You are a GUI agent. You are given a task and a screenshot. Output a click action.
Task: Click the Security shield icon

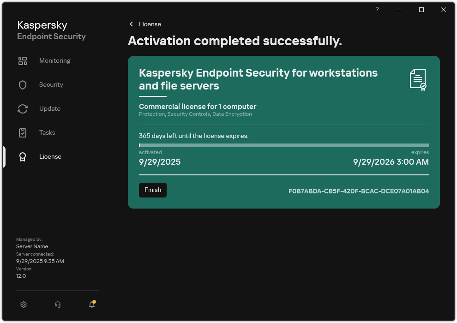coord(23,84)
